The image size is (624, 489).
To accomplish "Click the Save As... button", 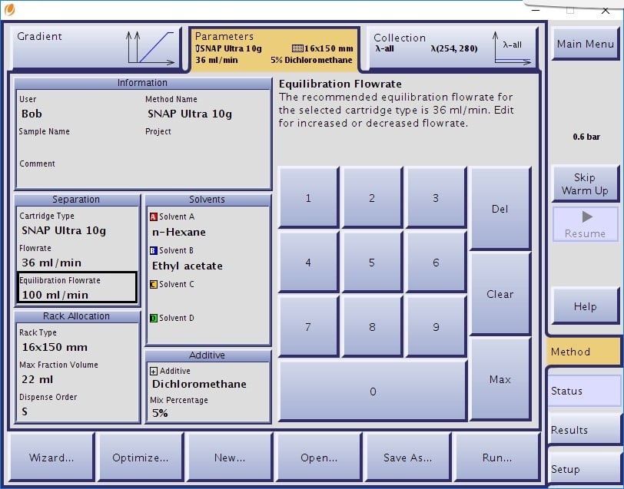I will (407, 458).
